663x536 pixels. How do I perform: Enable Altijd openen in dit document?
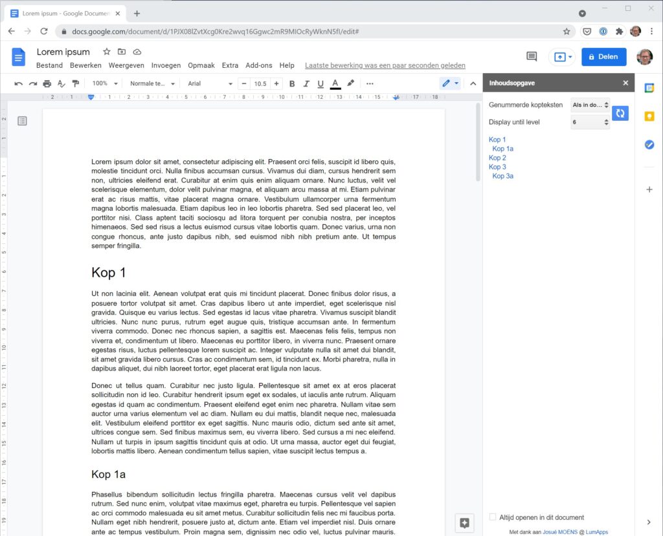tap(493, 517)
